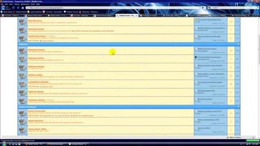Collapse the Pokemon category with its header arrow
This screenshot has width=260, height=146.
click(238, 44)
